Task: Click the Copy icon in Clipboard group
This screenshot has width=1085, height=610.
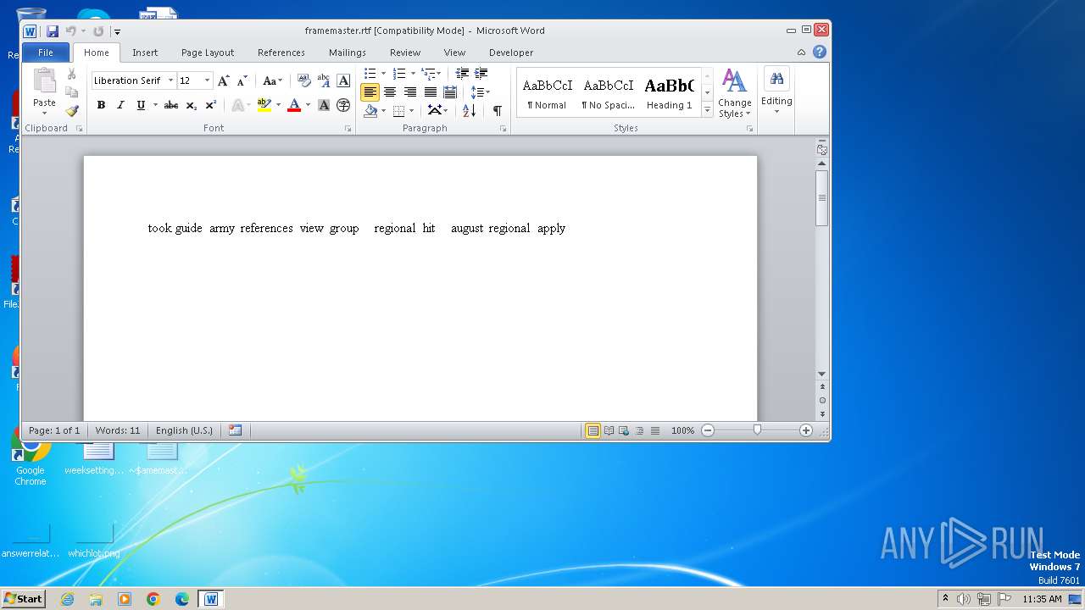Action: (x=72, y=92)
